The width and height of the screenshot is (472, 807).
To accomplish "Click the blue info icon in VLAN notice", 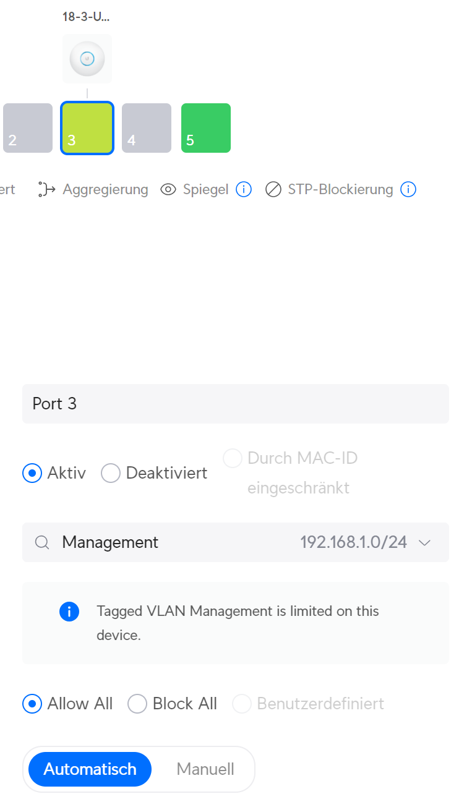I will click(x=69, y=612).
